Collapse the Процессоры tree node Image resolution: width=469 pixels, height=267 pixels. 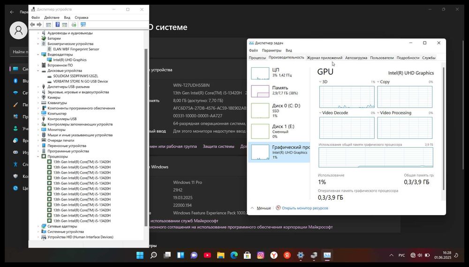point(38,156)
